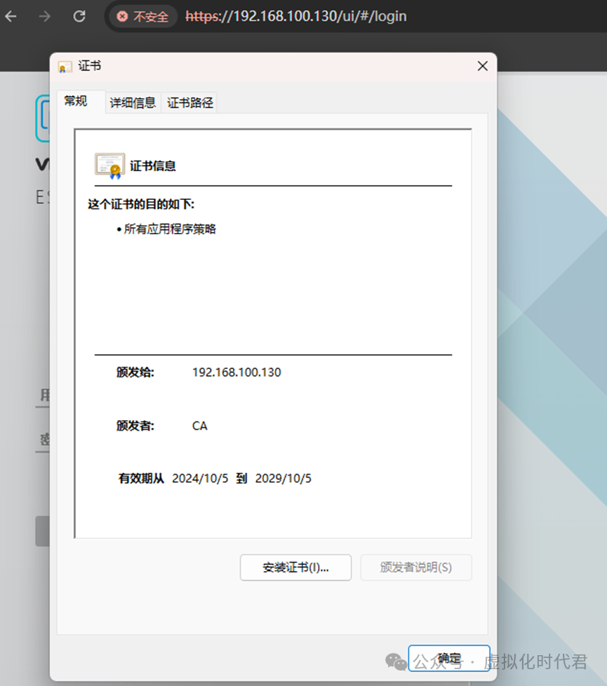The image size is (607, 686).
Task: Confirm with the 确定 button
Action: tap(449, 658)
